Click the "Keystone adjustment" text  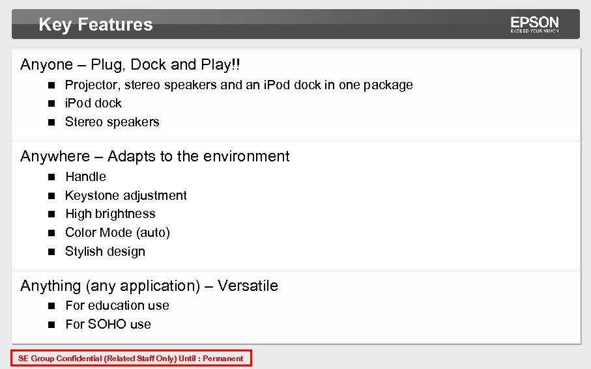coord(126,196)
